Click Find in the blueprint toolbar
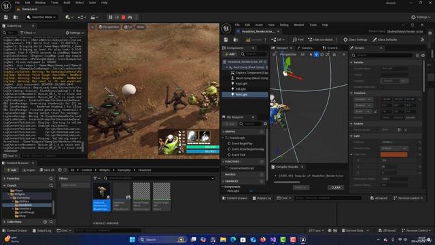The width and height of the screenshot is (435, 245). (298, 39)
